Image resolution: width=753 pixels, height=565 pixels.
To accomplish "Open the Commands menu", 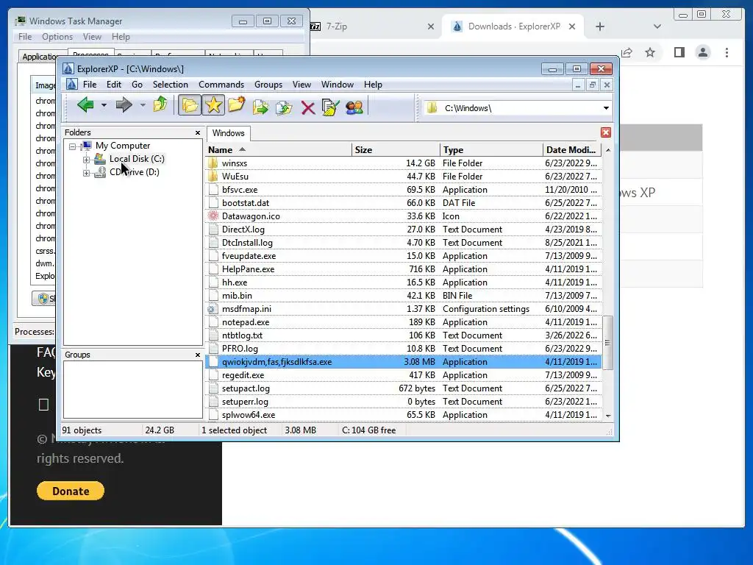I will (x=221, y=85).
